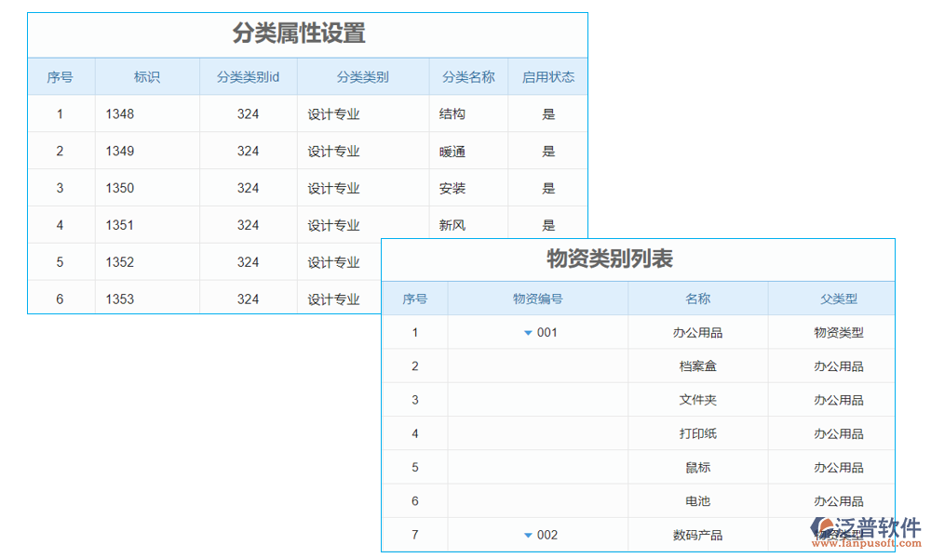Screen dimensions: 931x558
Task: Sort by the 物资编号 column header
Action: pyautogui.click(x=537, y=298)
